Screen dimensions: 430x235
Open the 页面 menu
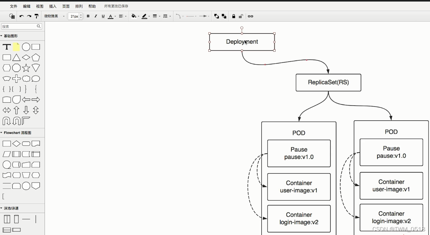pos(66,6)
